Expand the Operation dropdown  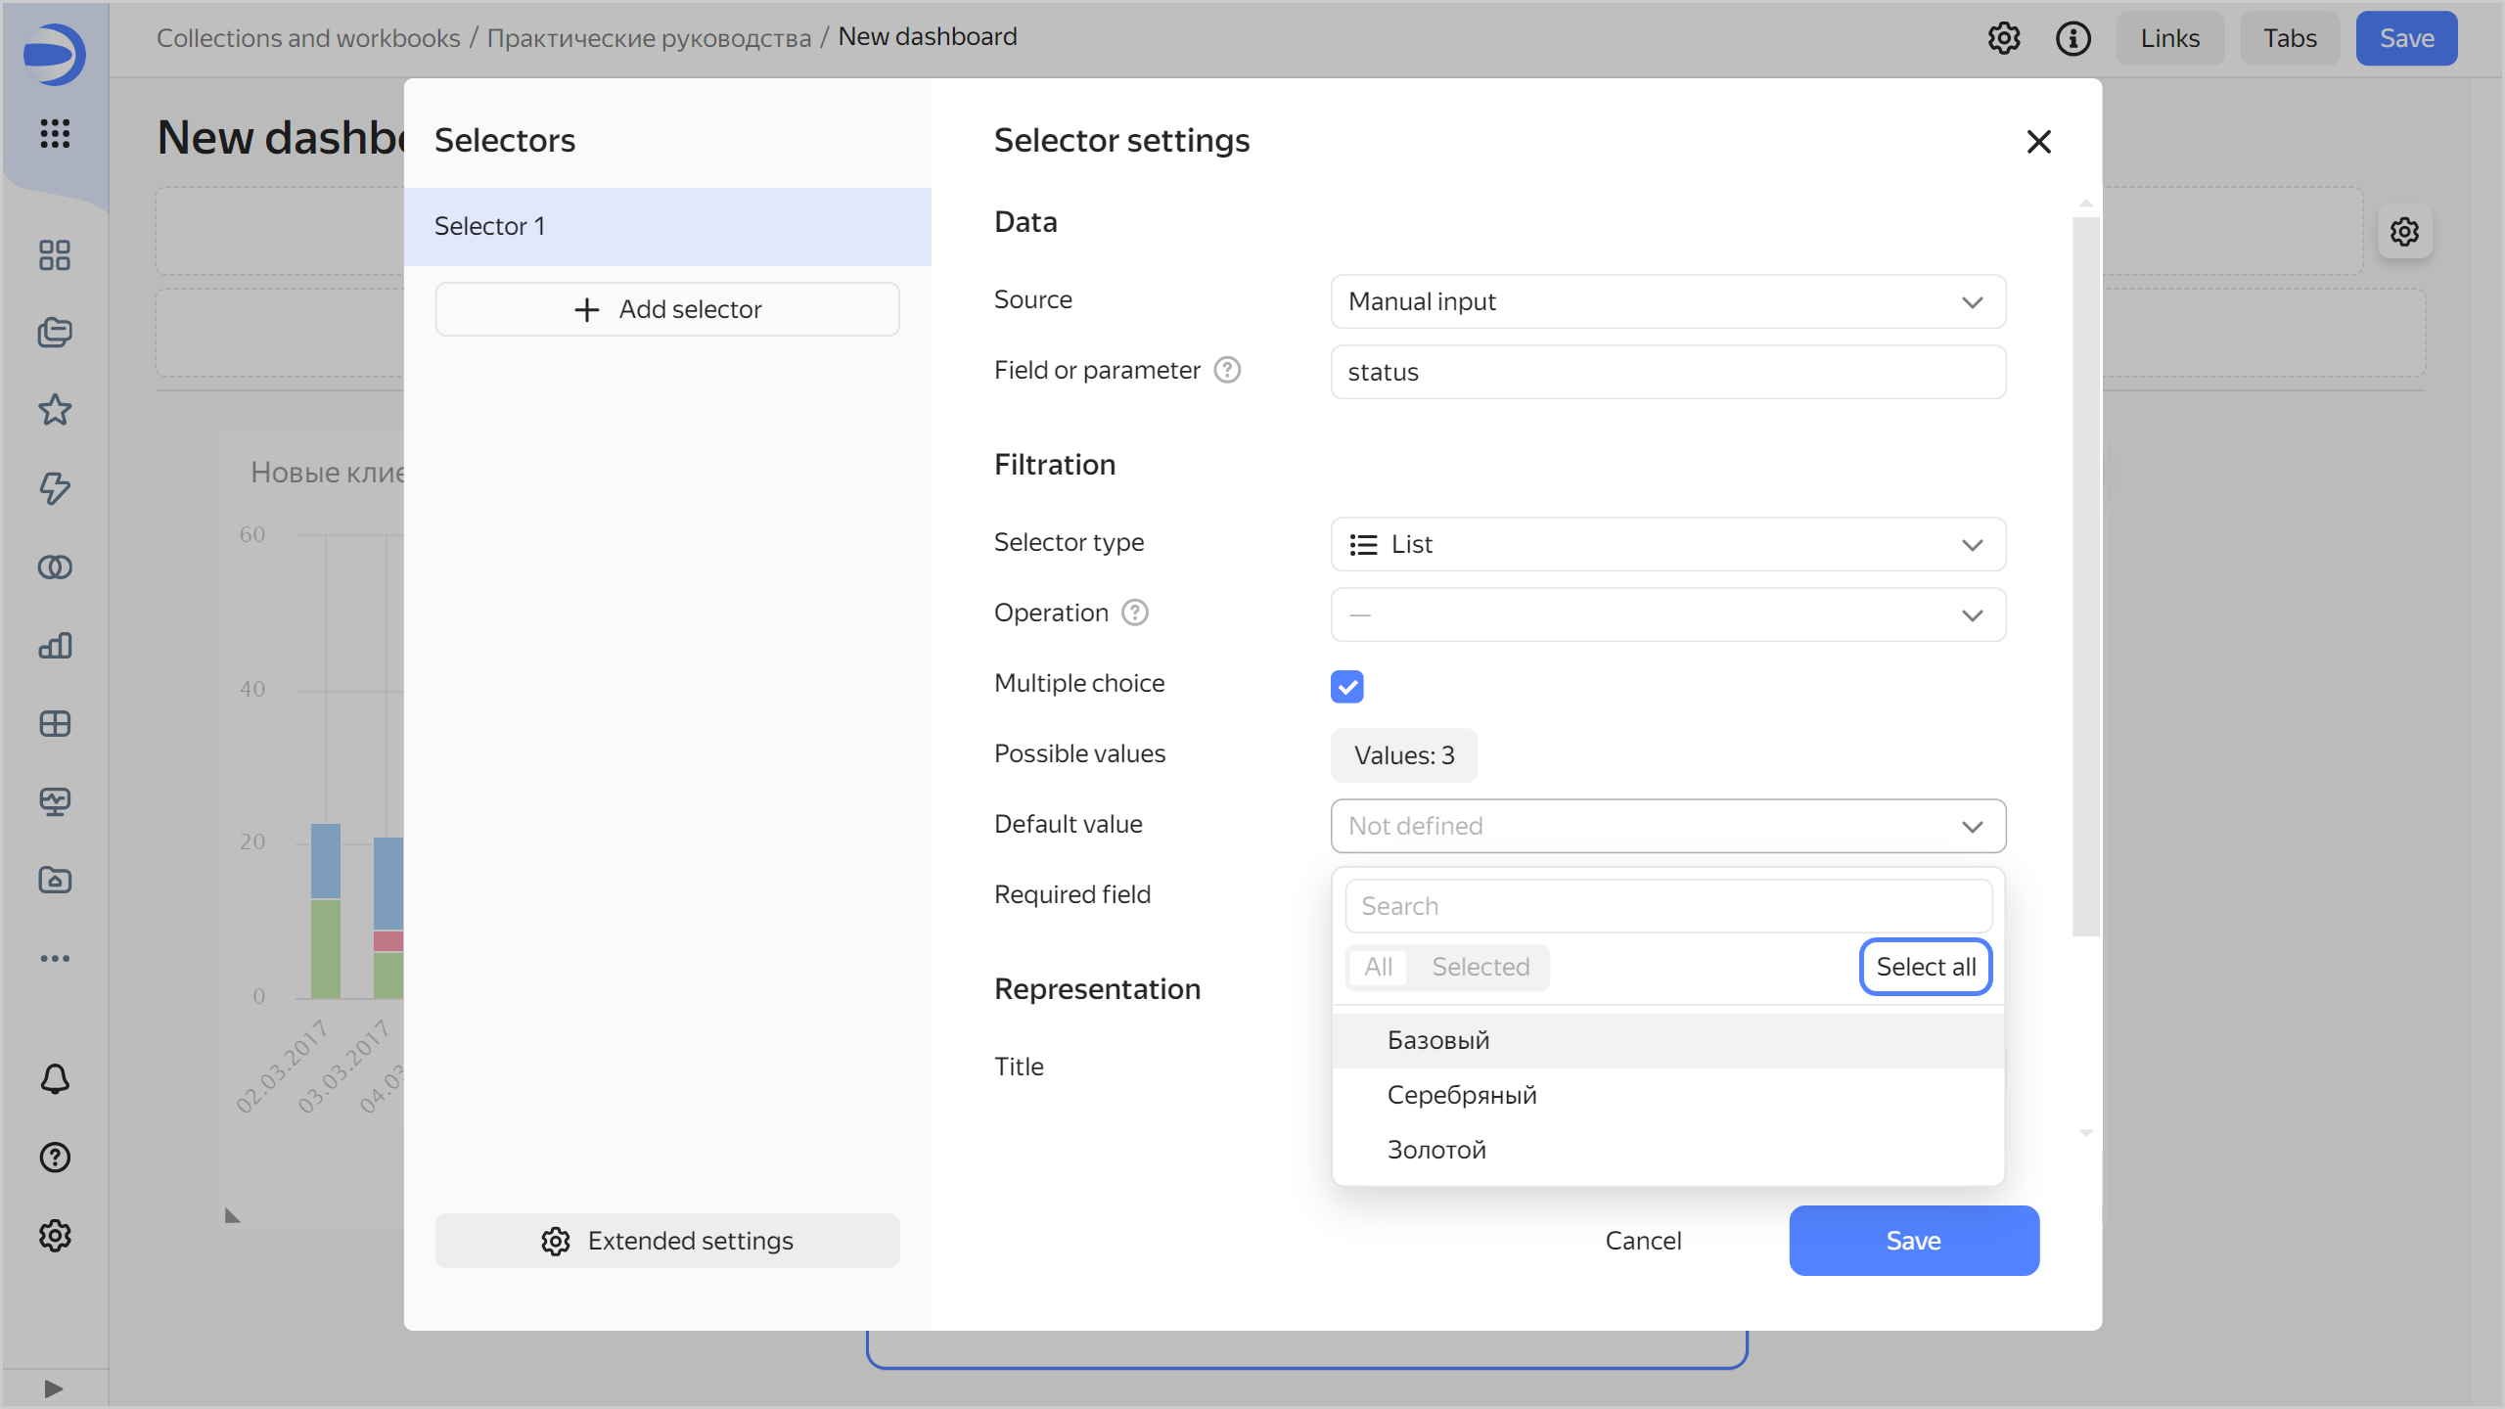pyautogui.click(x=1667, y=614)
